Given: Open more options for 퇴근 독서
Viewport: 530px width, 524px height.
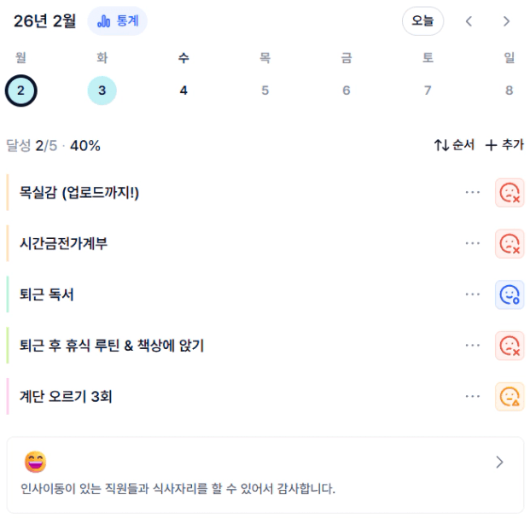Looking at the screenshot, I should pyautogui.click(x=473, y=294).
